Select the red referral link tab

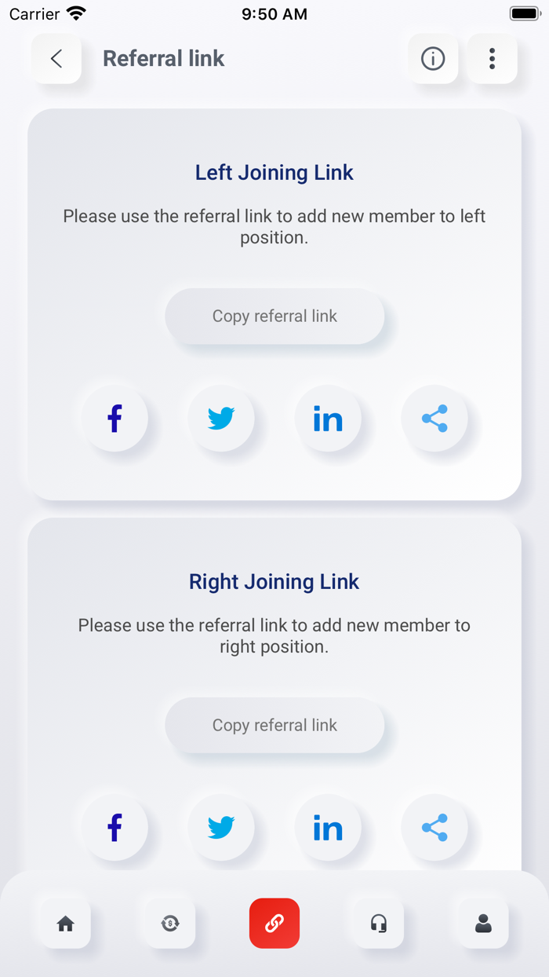click(274, 923)
